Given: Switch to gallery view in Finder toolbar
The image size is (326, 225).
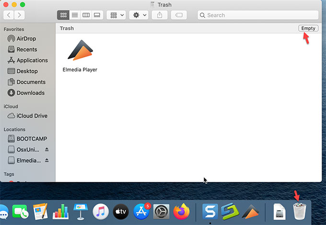Looking at the screenshot, I should (97, 15).
